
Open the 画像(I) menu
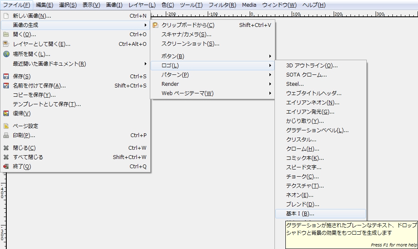pos(114,5)
